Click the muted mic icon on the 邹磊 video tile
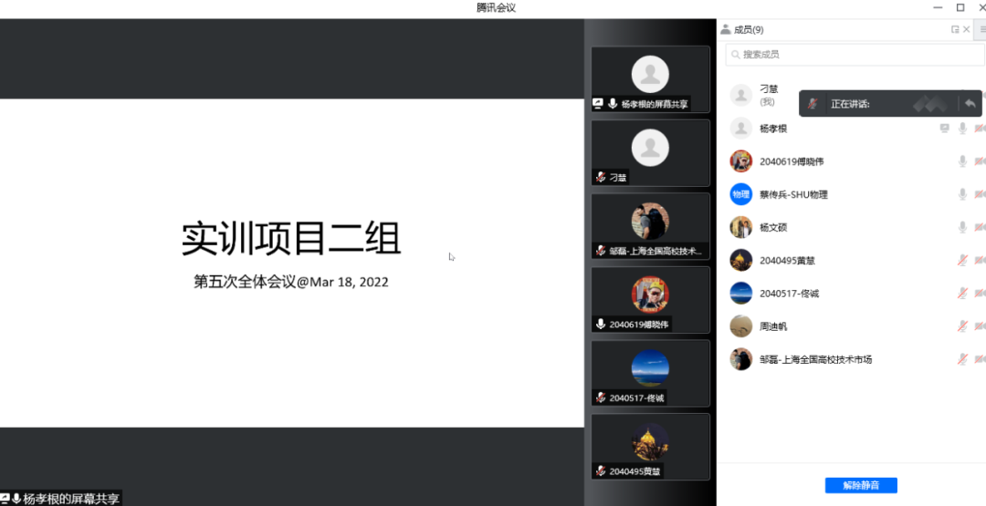Viewport: 986px width, 506px height. pos(601,251)
